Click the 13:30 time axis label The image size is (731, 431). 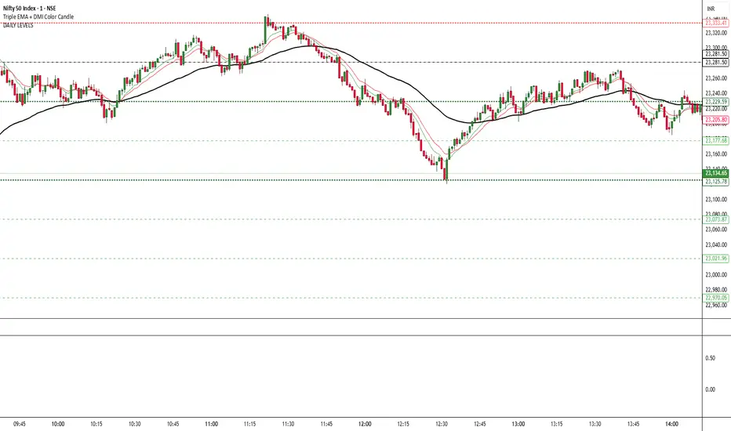point(595,424)
